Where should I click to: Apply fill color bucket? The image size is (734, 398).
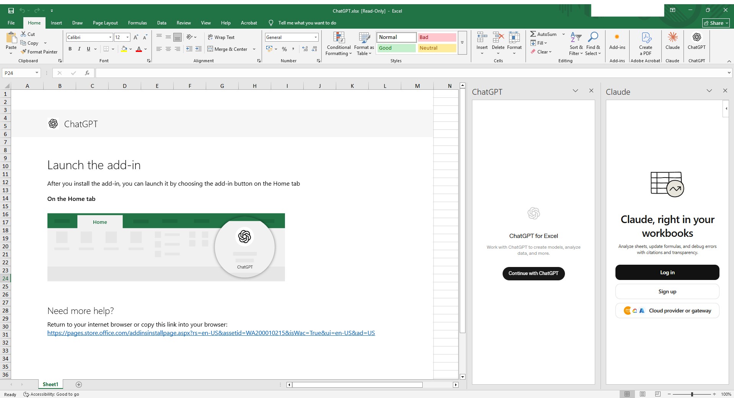tap(124, 49)
